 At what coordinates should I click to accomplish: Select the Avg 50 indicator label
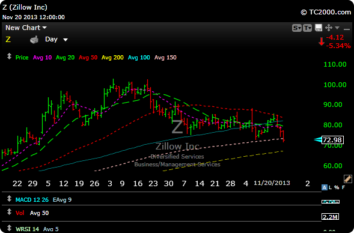(x=88, y=58)
